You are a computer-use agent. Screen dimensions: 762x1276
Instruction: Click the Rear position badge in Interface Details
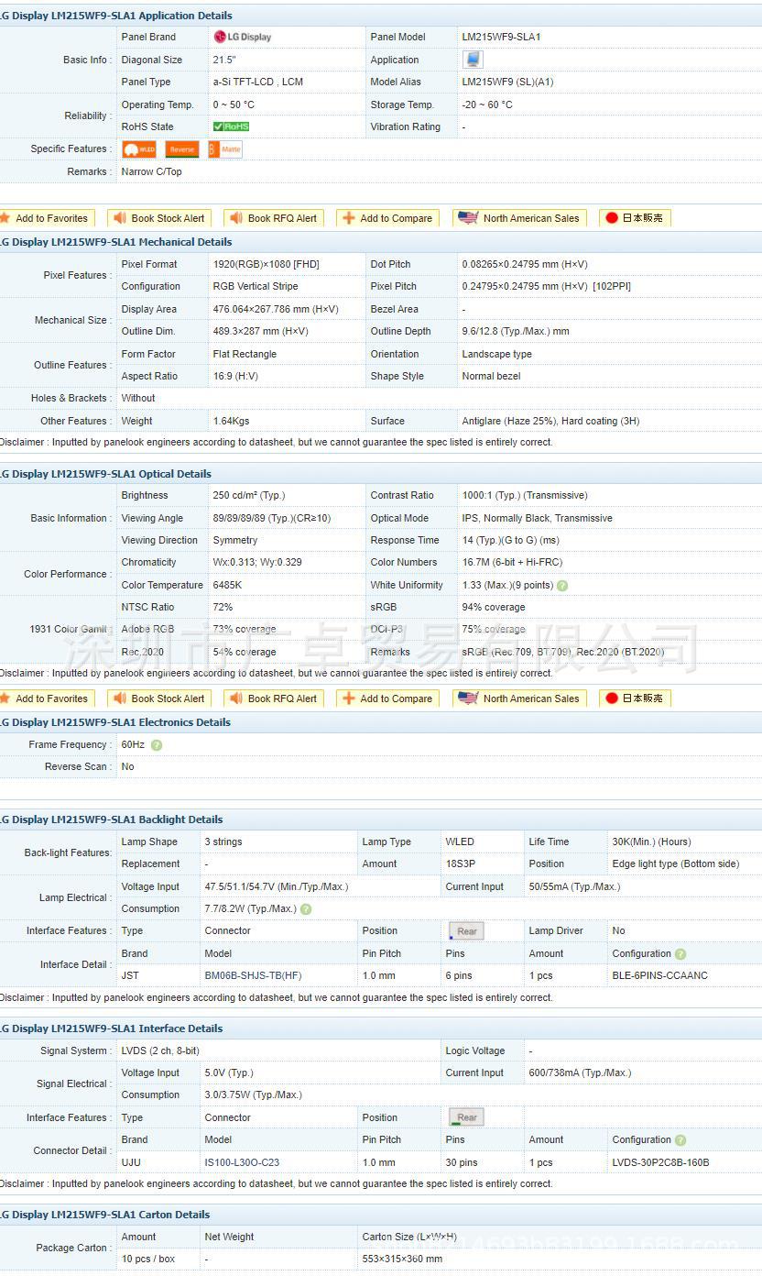[x=466, y=1117]
